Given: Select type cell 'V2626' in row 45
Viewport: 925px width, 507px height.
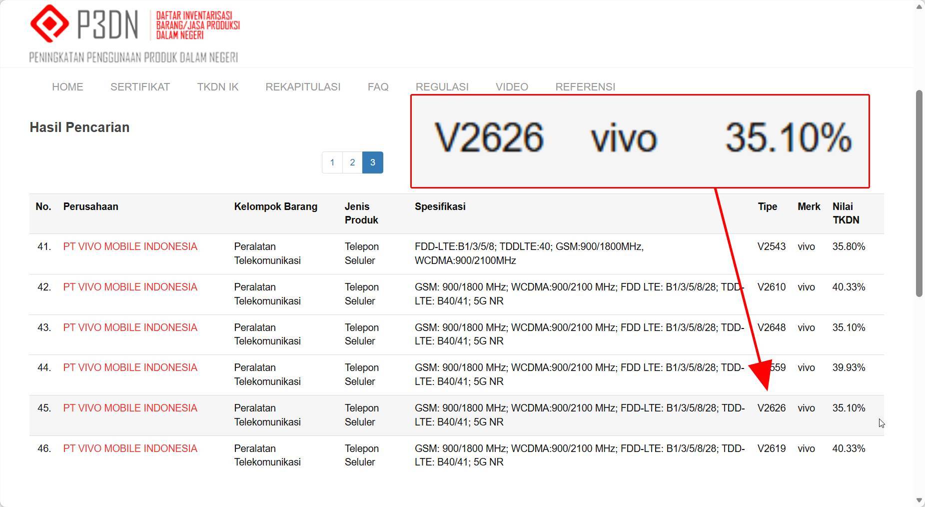Looking at the screenshot, I should click(771, 408).
